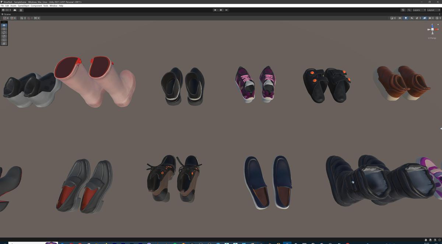Select the Move tool
442x244 pixels.
[x=4, y=29]
